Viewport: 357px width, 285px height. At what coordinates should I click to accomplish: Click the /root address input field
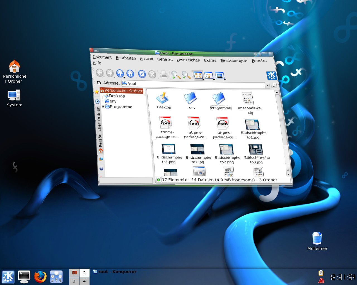coord(193,84)
